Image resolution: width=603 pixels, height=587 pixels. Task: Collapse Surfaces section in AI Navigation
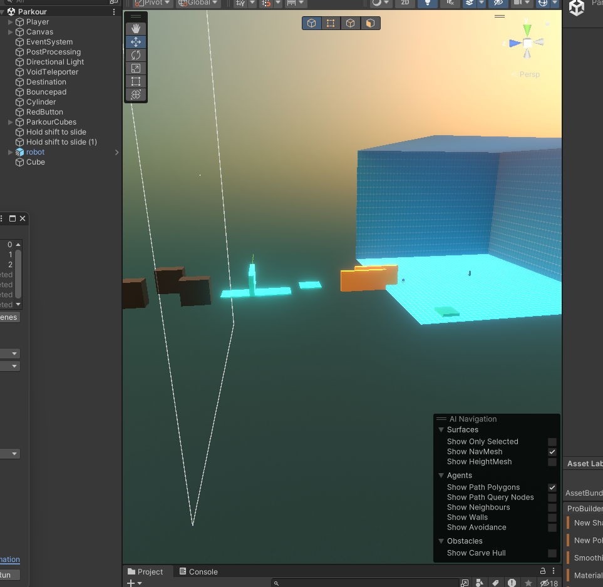pos(441,430)
